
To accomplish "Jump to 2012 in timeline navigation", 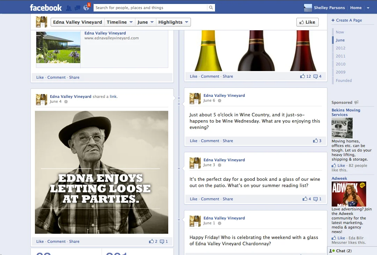I will (340, 48).
